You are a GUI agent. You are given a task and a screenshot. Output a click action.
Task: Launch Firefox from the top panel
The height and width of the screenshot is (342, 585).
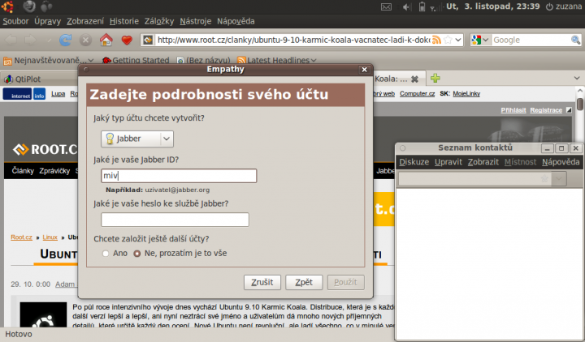pos(28,6)
